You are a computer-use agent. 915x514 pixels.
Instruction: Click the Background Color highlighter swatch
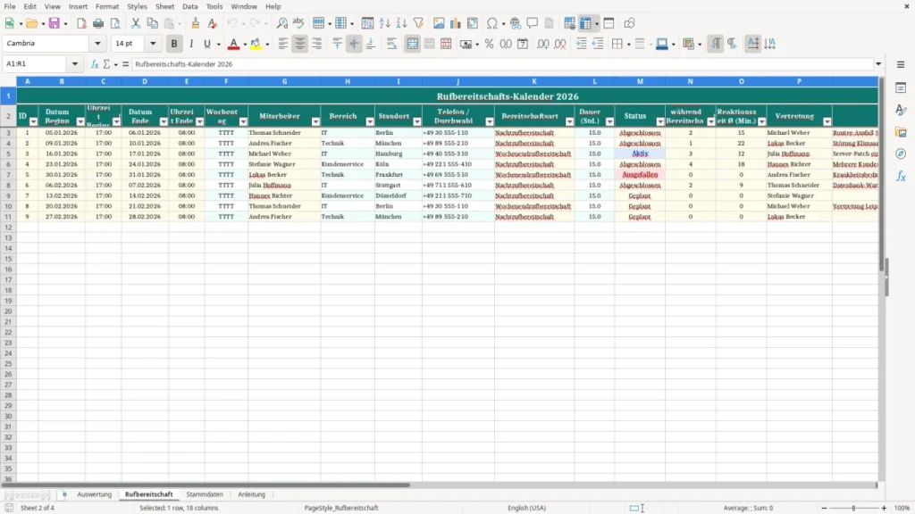256,44
